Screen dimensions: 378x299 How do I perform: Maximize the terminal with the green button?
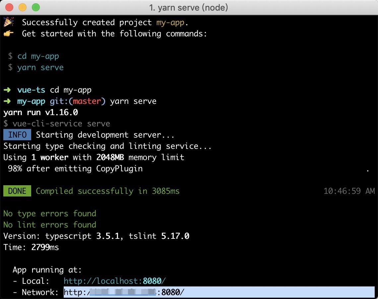(35, 7)
